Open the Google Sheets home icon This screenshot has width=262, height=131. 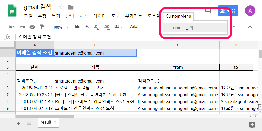(x=12, y=11)
